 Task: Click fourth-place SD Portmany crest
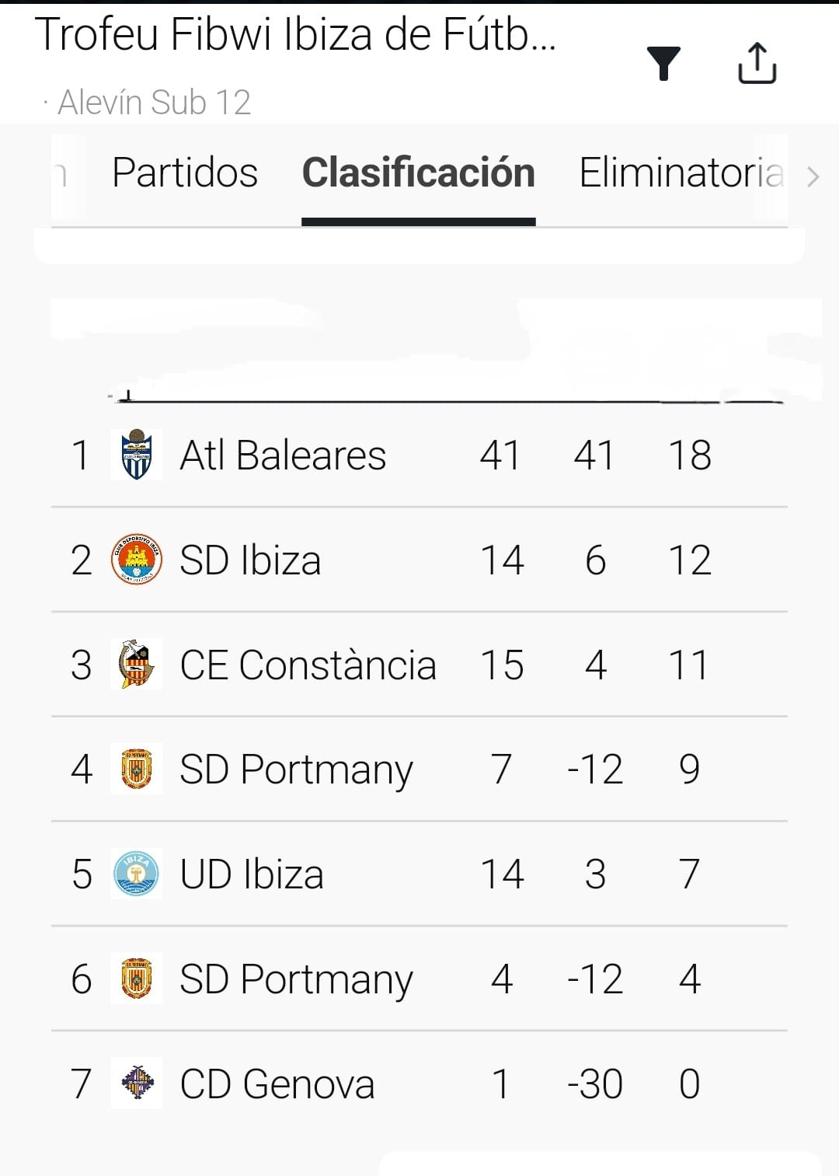(137, 769)
